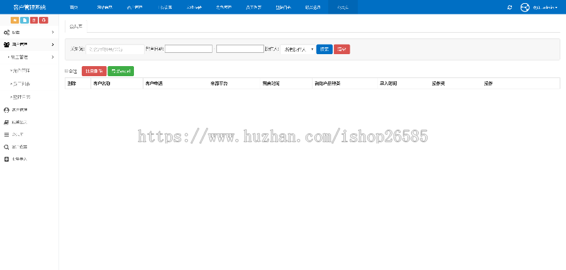The width and height of the screenshot is (566, 270).
Task: Click the red square icon left of the recycle icon
Action: (x=34, y=20)
